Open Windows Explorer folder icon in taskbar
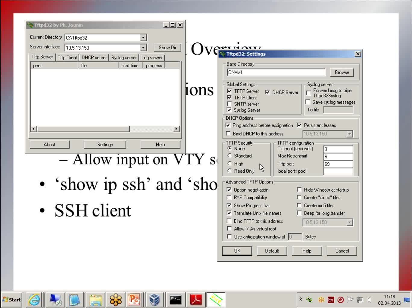This screenshot has height=308, width=412. (x=95, y=300)
